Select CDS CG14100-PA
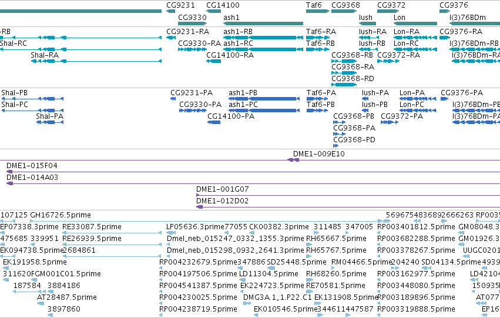This screenshot has width=500, height=318. coord(214,122)
